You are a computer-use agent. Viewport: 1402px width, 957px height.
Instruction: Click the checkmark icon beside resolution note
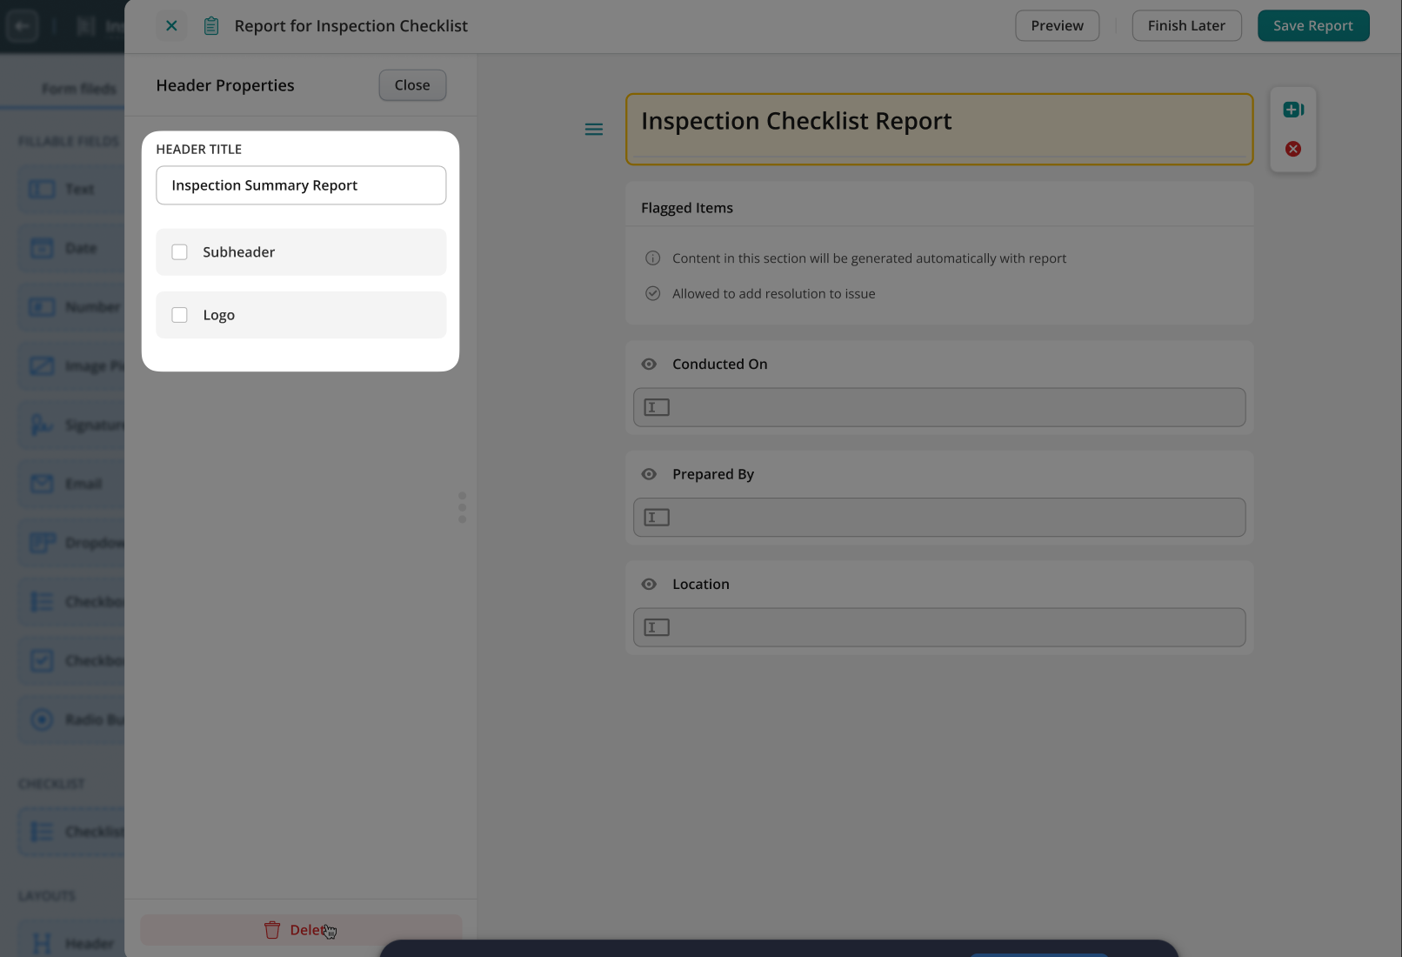click(652, 294)
